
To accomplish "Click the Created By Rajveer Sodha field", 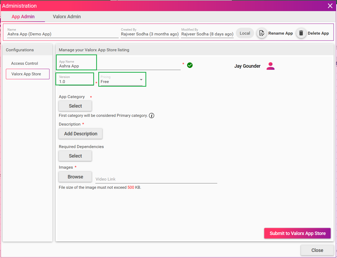I will [150, 33].
